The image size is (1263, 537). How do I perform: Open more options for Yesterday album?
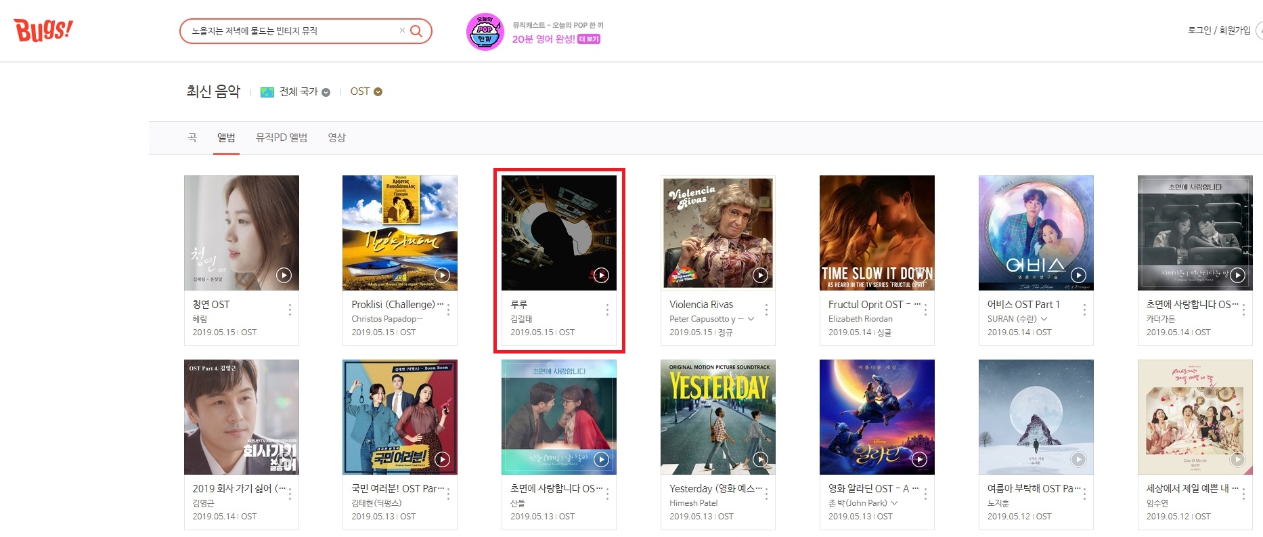pos(766,494)
